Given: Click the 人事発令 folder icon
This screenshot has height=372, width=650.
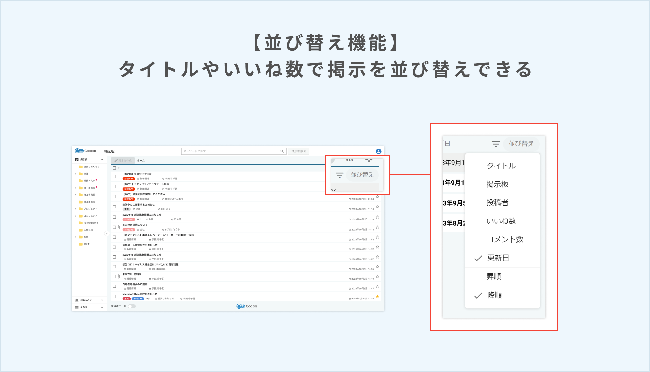Looking at the screenshot, I should point(81,230).
